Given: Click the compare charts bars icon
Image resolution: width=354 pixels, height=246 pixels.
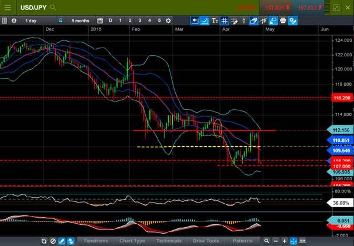Looking at the screenshot, I should 263,21.
